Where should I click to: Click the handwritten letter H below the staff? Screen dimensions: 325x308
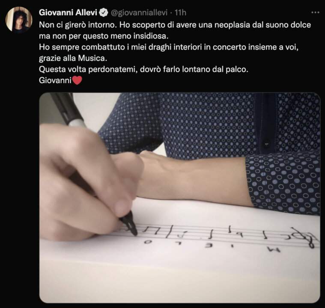coord(274,250)
